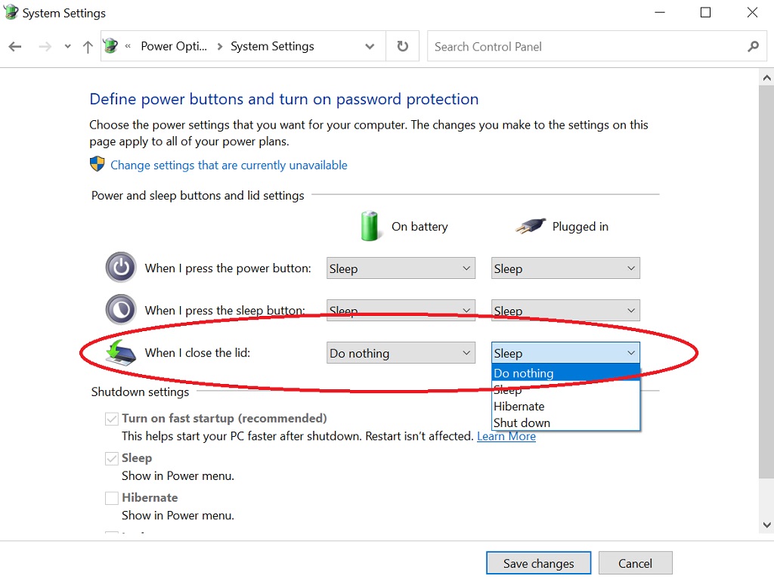Click the search magnifier icon

(x=754, y=46)
